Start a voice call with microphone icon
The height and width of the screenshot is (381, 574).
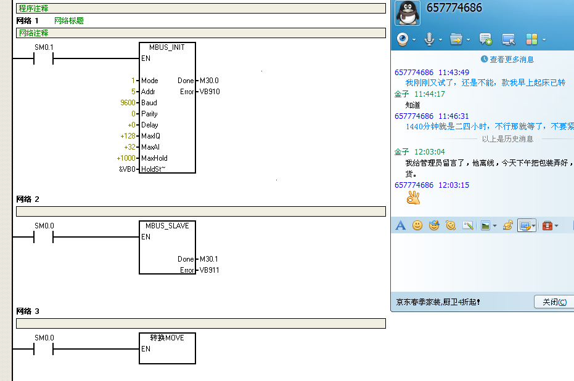tap(429, 39)
